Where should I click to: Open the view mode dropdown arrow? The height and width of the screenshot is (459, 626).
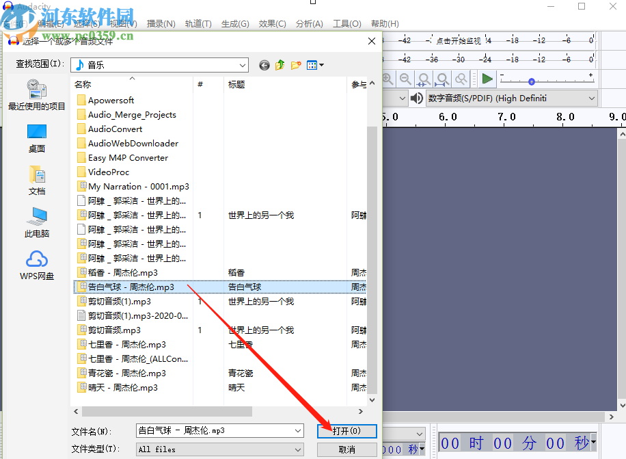pyautogui.click(x=321, y=65)
